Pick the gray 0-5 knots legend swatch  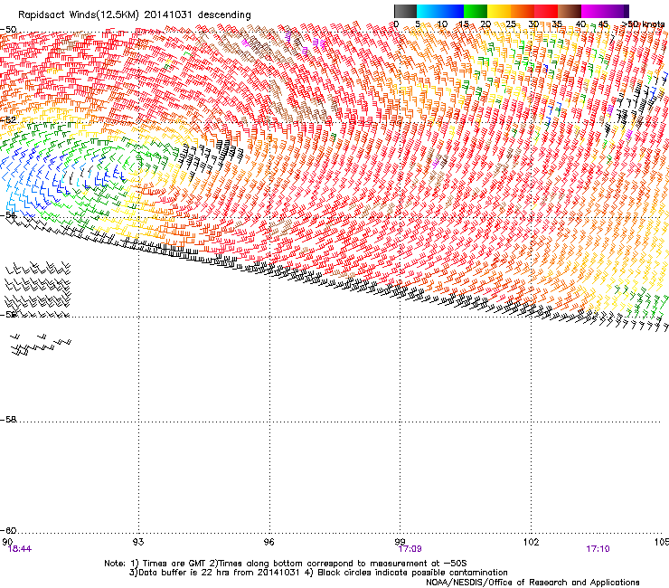coord(405,11)
